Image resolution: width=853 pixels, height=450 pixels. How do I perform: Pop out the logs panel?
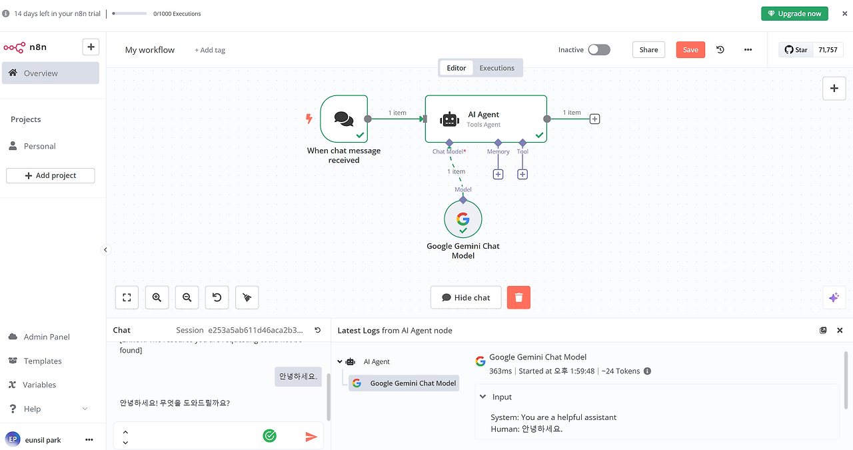pyautogui.click(x=823, y=330)
